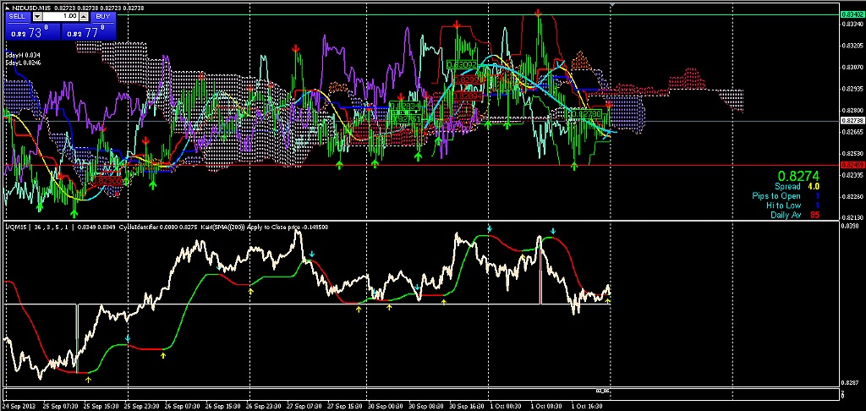Click the green 0.83002 level label on chart
Screen dimensions: 866x411
(x=461, y=64)
